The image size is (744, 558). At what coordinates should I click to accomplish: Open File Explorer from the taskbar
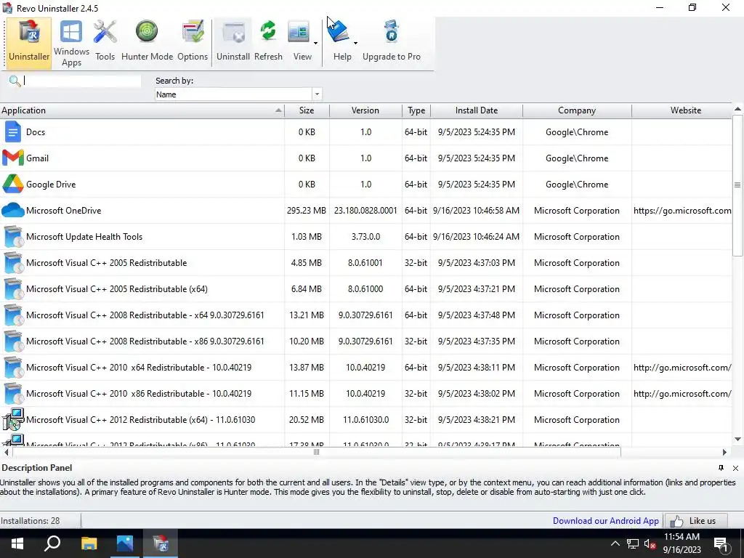click(89, 543)
